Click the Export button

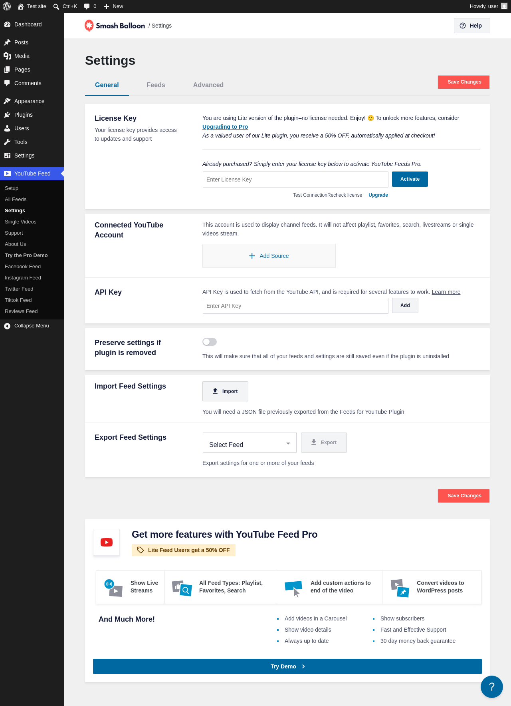coord(324,443)
